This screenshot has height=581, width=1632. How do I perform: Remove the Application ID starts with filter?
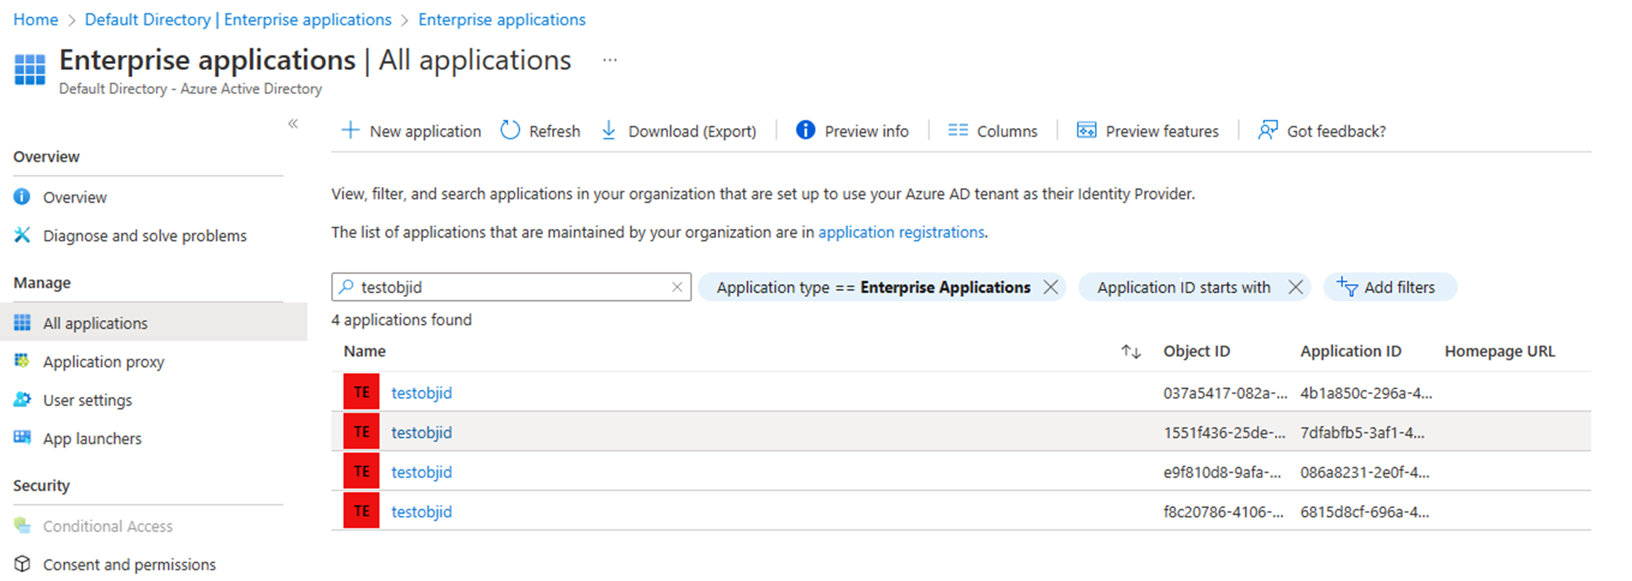point(1296,287)
